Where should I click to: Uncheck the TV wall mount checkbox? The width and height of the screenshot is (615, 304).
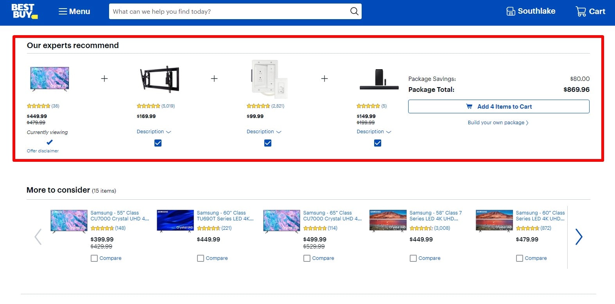pyautogui.click(x=158, y=143)
